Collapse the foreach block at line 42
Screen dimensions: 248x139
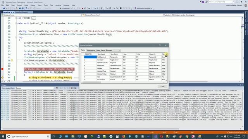(16, 72)
